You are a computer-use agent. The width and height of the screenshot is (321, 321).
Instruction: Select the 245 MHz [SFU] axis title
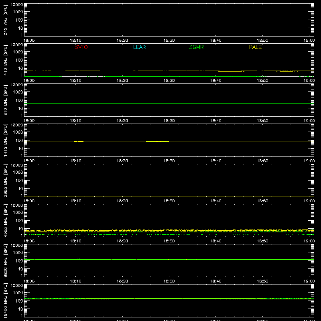tap(5, 20)
